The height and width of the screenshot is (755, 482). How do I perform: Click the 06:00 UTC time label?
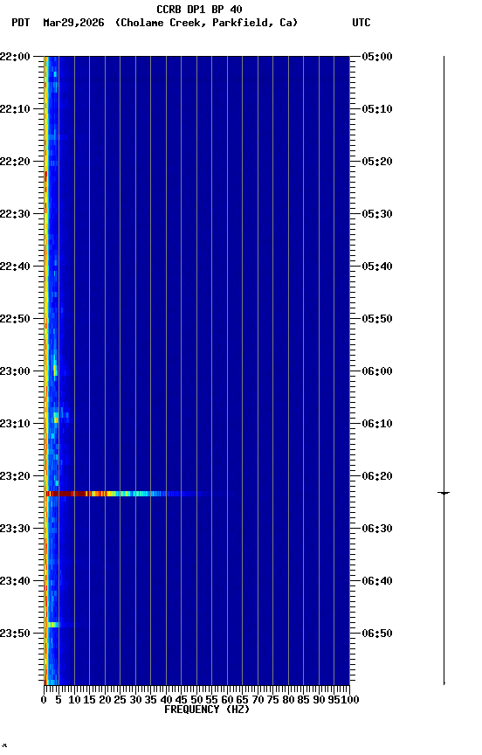pyautogui.click(x=377, y=371)
